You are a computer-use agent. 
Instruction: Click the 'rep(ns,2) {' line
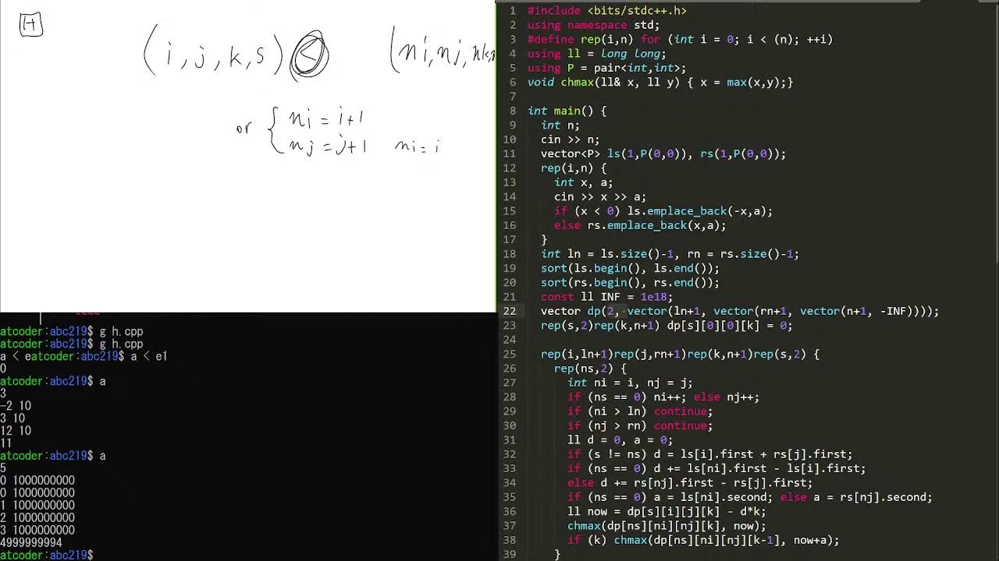coord(590,368)
